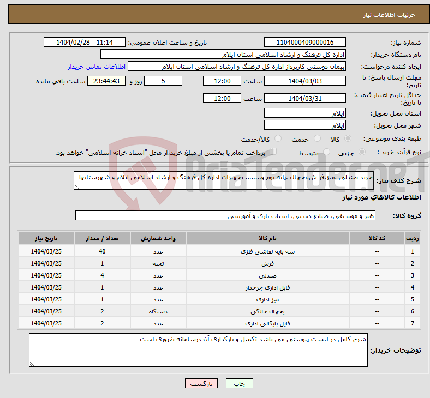Select the جزیی purchase type radio

[362, 152]
